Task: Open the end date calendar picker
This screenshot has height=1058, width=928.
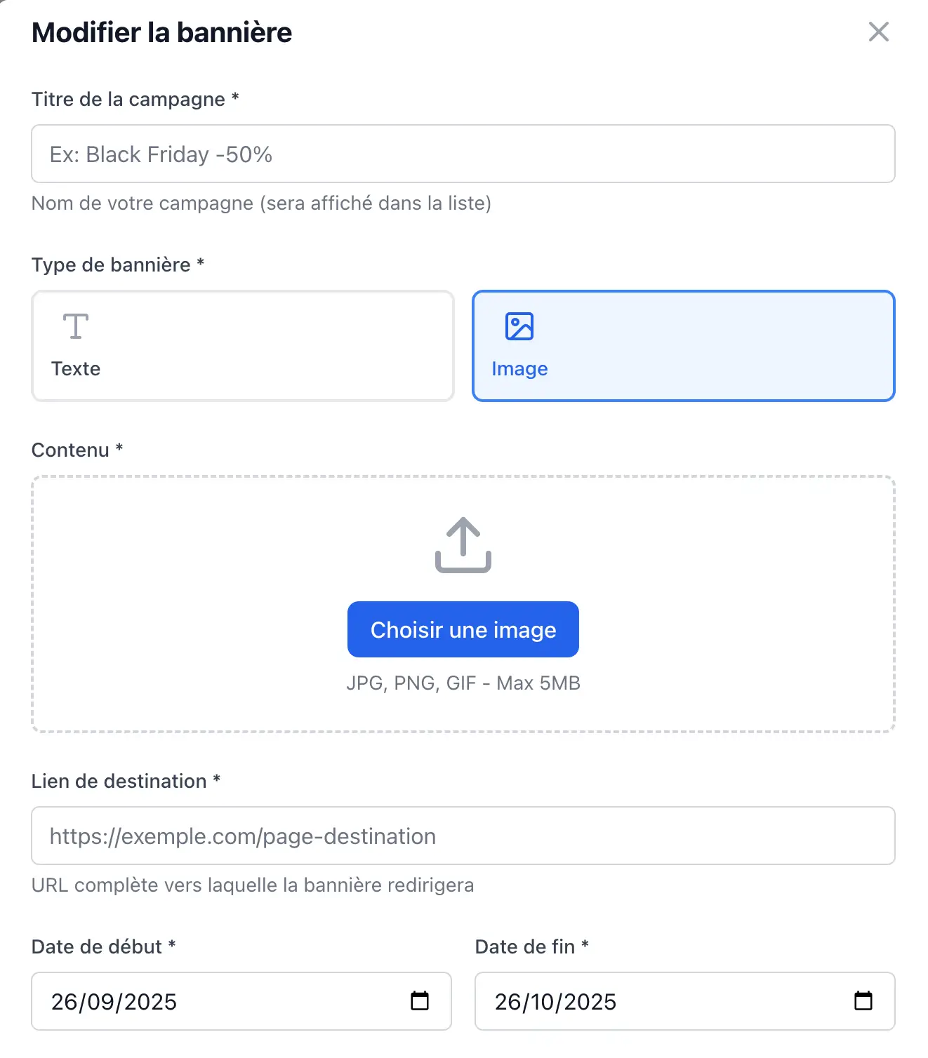Action: tap(863, 1000)
